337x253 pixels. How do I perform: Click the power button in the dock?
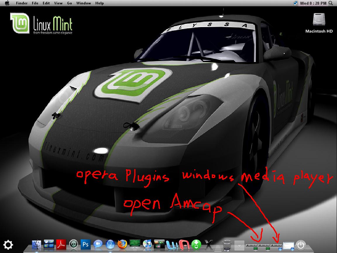[301, 245]
